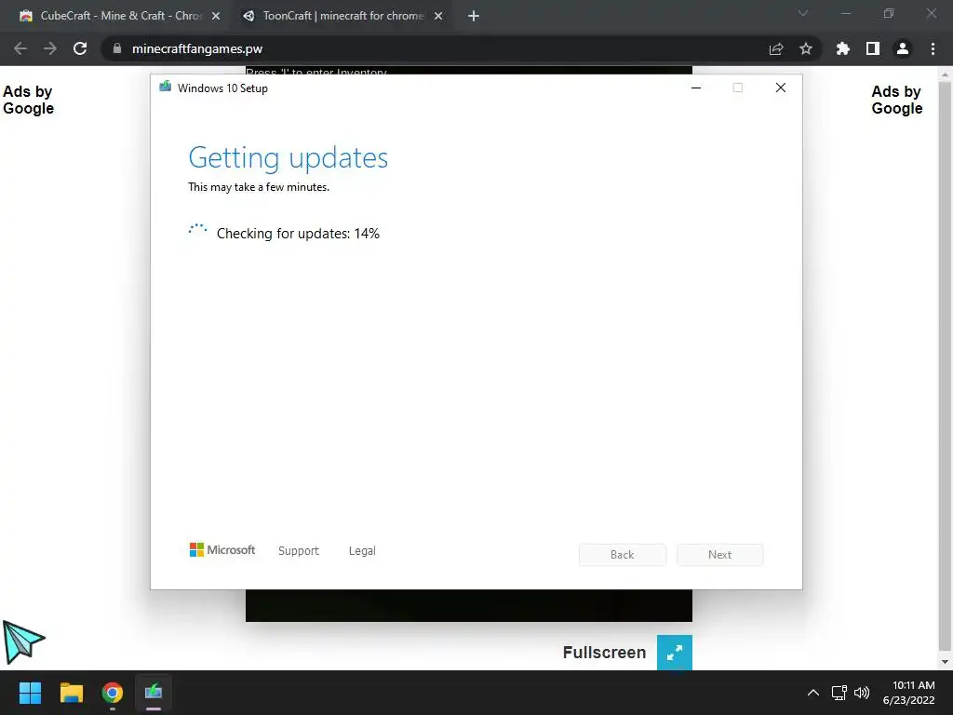This screenshot has height=715, width=953.
Task: Click the 'Checking for updates: 14%' text
Action: point(298,234)
